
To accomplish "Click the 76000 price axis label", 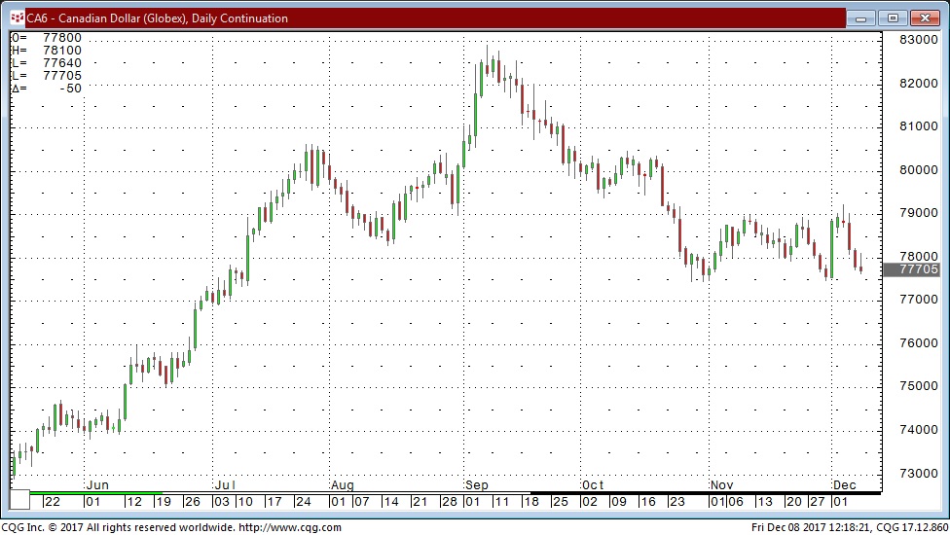I will (919, 342).
